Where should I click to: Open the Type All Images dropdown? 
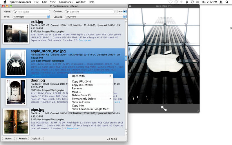[31, 17]
